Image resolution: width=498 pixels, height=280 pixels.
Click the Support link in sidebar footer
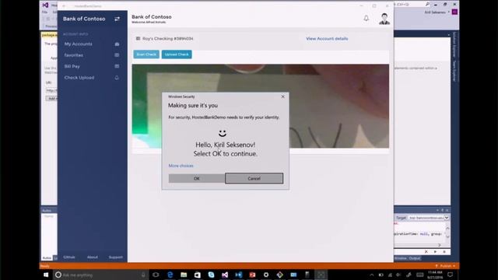(116, 257)
